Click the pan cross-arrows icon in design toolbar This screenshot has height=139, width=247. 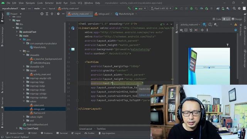[202, 30]
